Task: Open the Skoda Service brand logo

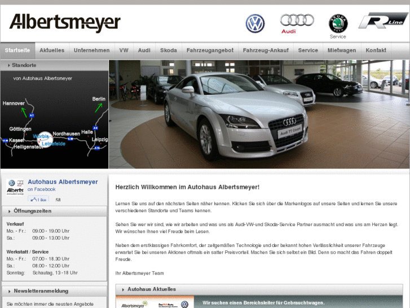Action: click(x=338, y=27)
